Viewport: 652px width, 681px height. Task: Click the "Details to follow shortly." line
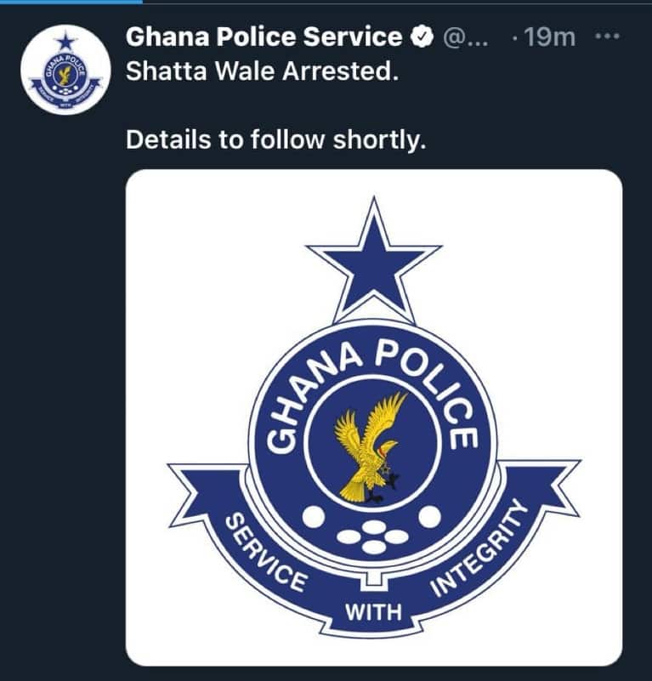(275, 139)
